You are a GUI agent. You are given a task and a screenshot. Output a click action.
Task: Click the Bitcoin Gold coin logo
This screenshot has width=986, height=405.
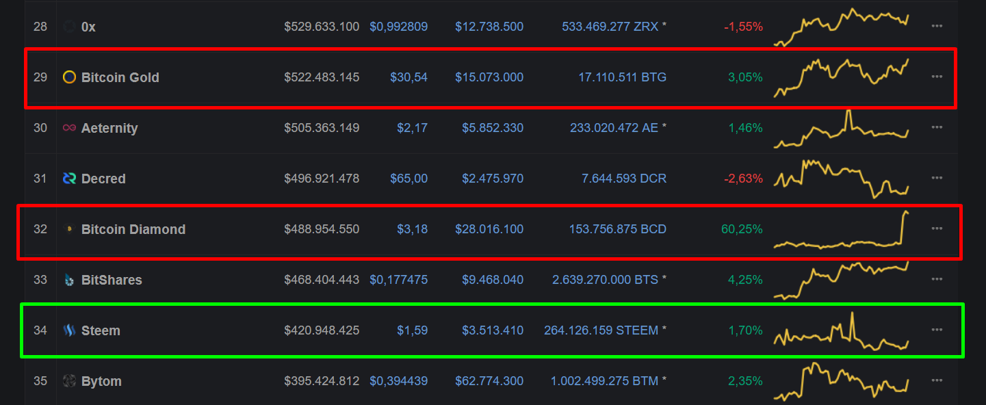[x=69, y=77]
